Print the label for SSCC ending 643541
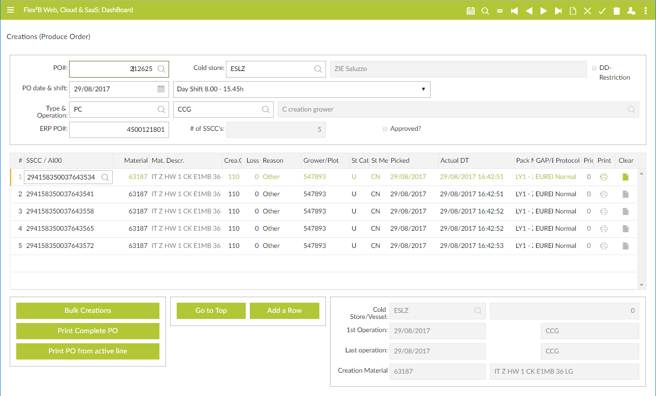 point(604,194)
